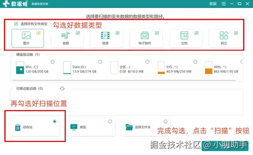Select the WIN 1.95 GB drive icon
The image size is (253, 155).
pyautogui.click(x=209, y=68)
